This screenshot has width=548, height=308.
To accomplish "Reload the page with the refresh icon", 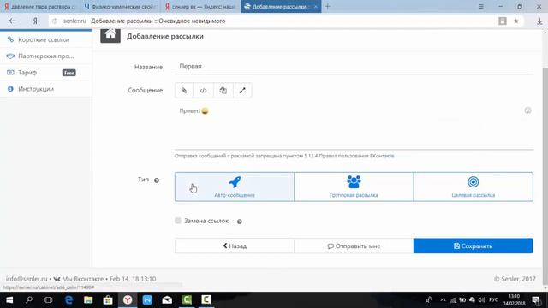I will (54, 21).
